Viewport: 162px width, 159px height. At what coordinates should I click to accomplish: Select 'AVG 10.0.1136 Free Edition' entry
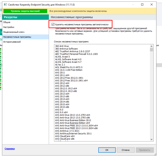click(69, 70)
